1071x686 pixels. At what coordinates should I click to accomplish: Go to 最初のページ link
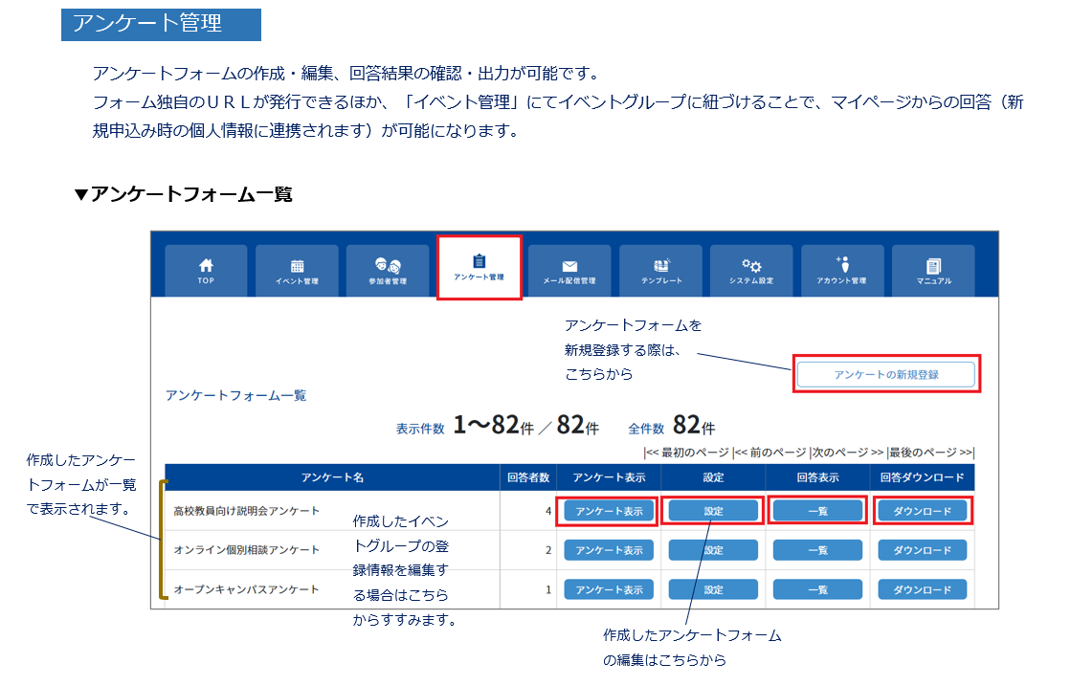tap(687, 453)
